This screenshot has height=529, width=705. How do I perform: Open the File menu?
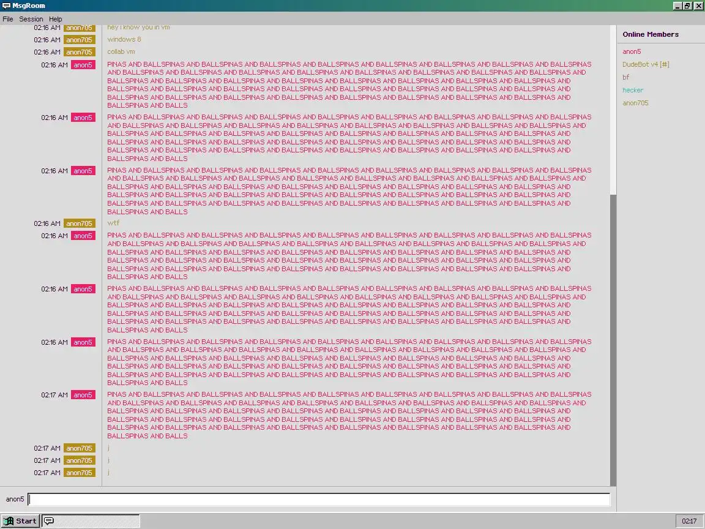click(7, 19)
